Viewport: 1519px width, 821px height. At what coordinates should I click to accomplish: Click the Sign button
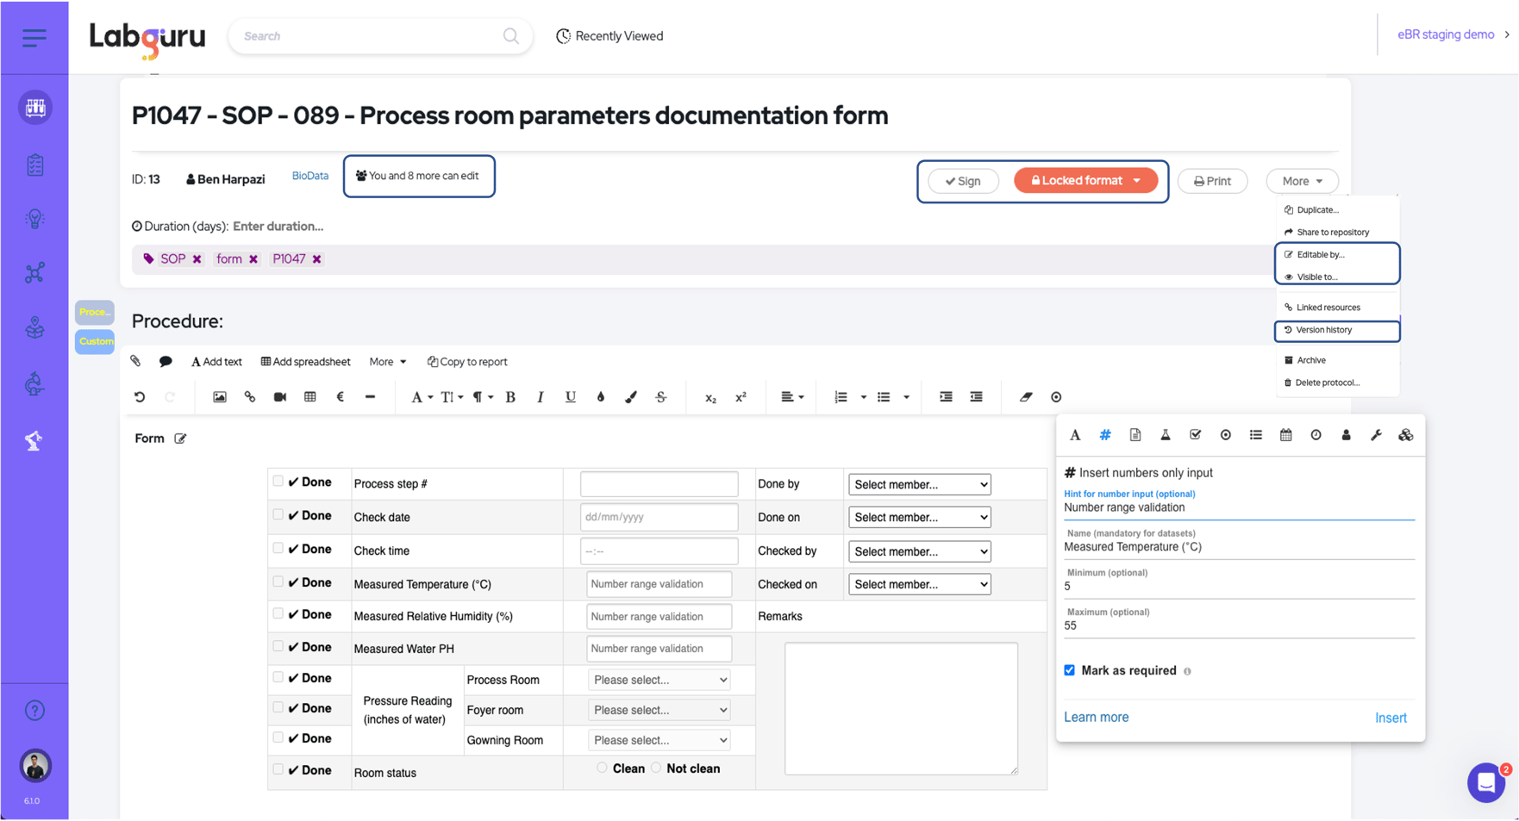[x=963, y=181]
